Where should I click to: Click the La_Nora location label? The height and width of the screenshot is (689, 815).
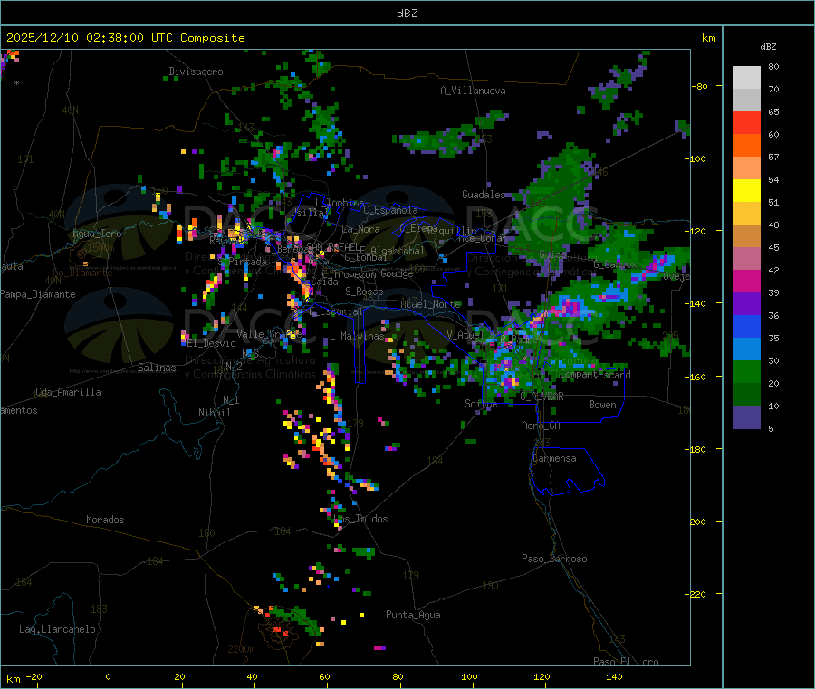360,229
